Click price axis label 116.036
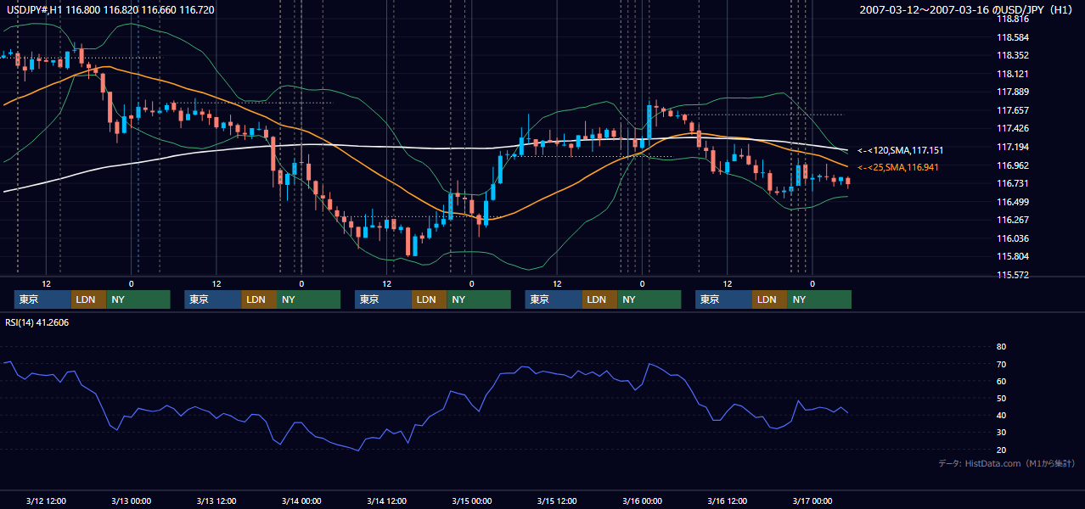This screenshot has height=509, width=1085. 1012,238
